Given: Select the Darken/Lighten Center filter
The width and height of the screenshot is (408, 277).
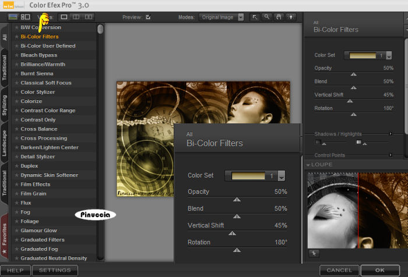Looking at the screenshot, I should 50,147.
